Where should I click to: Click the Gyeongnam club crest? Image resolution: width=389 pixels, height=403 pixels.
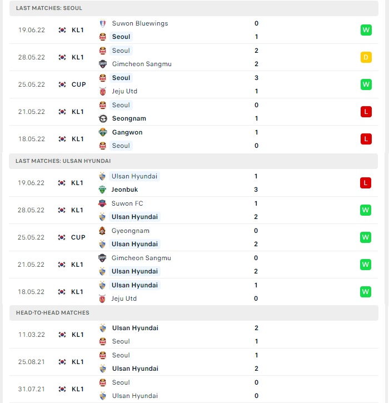pyautogui.click(x=102, y=231)
